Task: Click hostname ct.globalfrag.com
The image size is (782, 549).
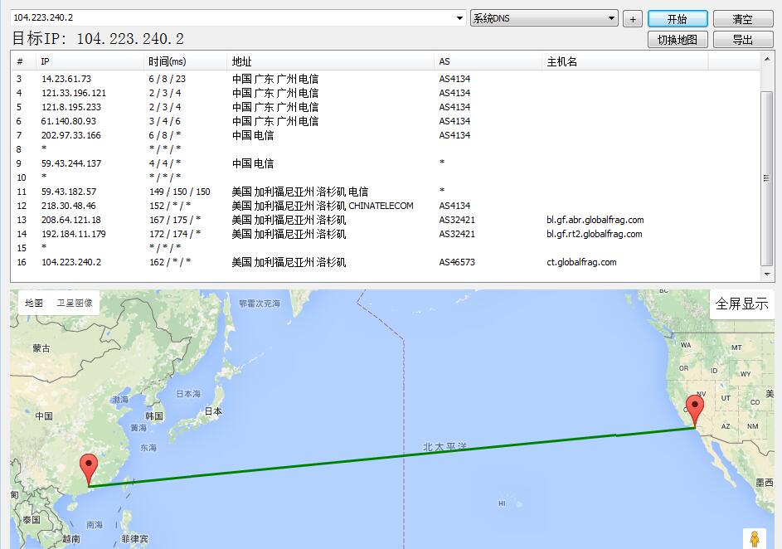Action: point(581,262)
